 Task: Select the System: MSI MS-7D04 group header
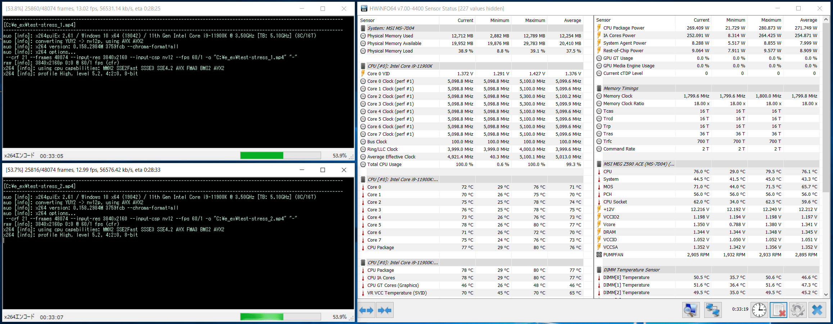click(471, 28)
